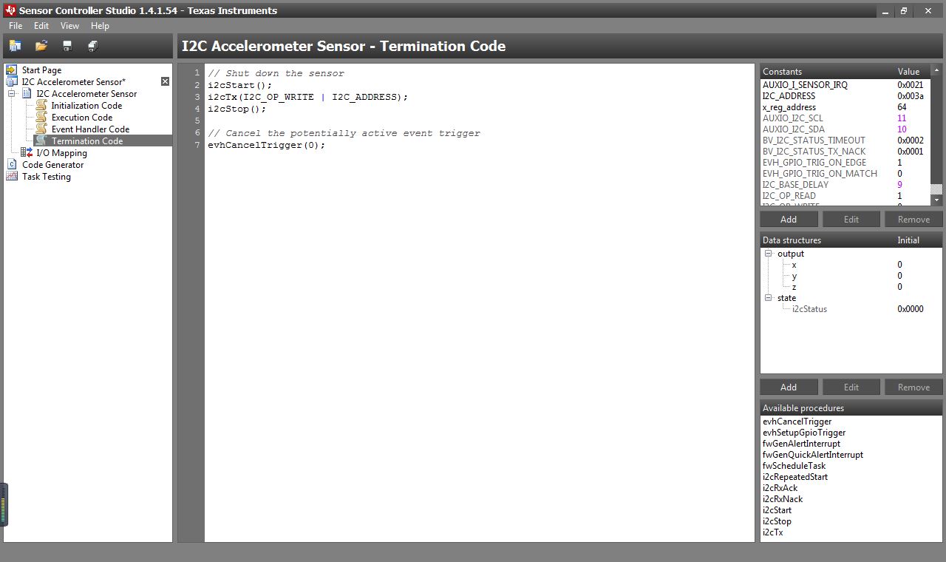The height and width of the screenshot is (562, 946).
Task: Select Initialization Code in the tree
Action: click(86, 106)
